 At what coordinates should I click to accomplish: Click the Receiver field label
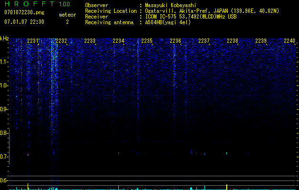(x=96, y=17)
